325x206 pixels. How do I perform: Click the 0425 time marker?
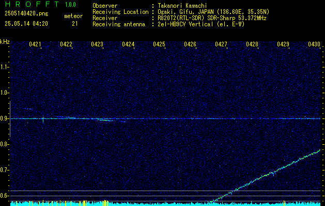tap(159, 44)
